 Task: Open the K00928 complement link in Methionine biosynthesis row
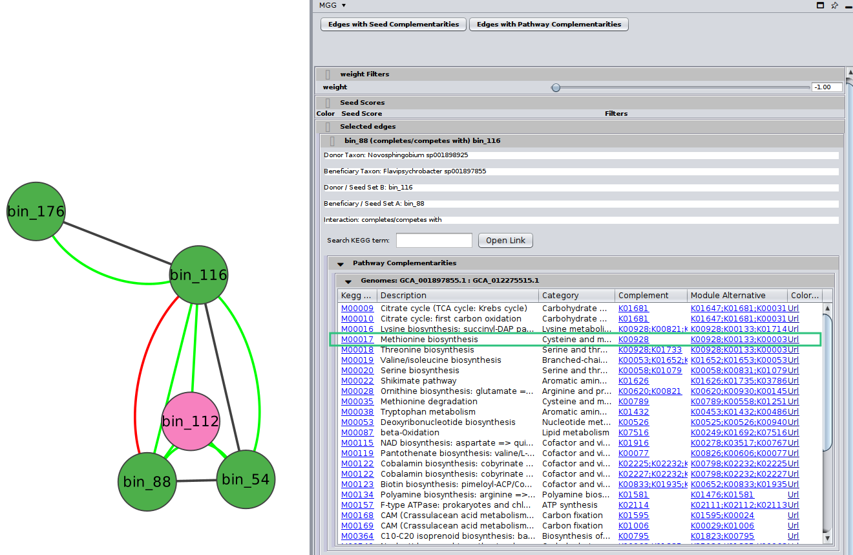(633, 340)
